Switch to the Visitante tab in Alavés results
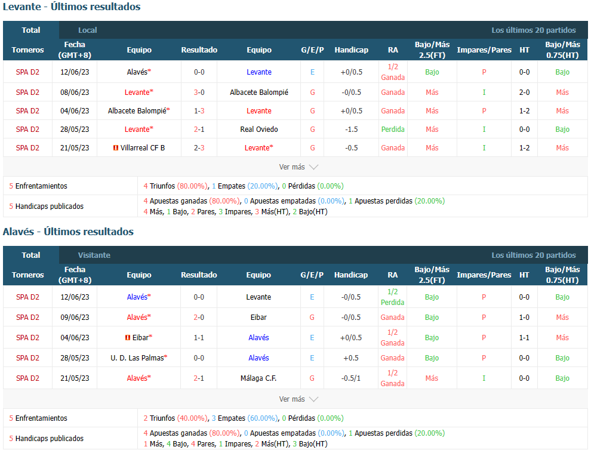591x453 pixels. pyautogui.click(x=94, y=255)
